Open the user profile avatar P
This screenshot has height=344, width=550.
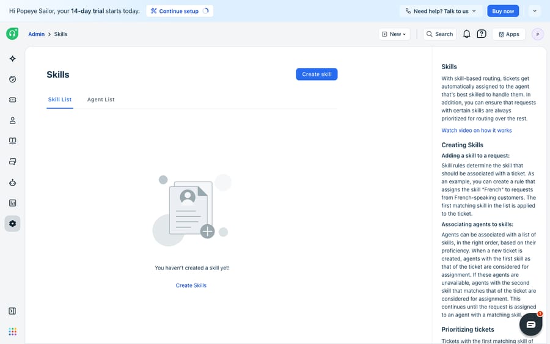[x=537, y=34]
